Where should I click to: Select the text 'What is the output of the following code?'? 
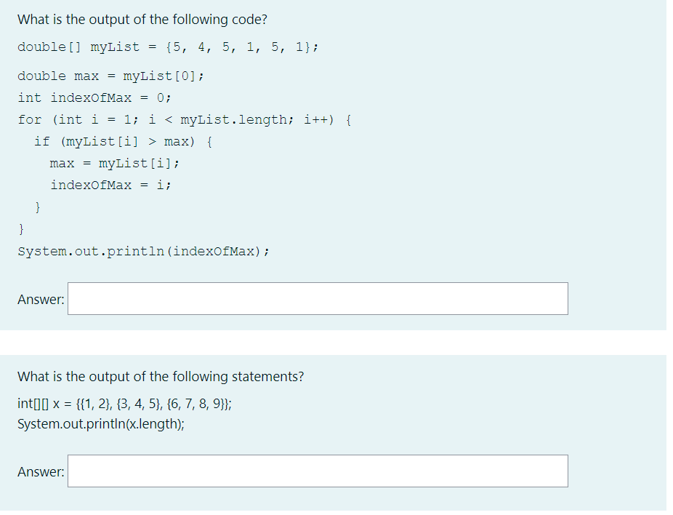tap(142, 19)
